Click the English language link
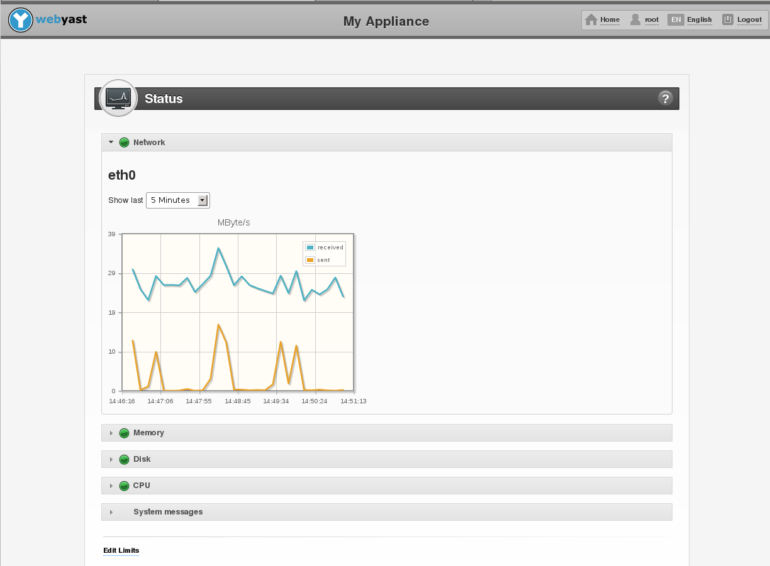Image resolution: width=770 pixels, height=566 pixels. [x=699, y=20]
